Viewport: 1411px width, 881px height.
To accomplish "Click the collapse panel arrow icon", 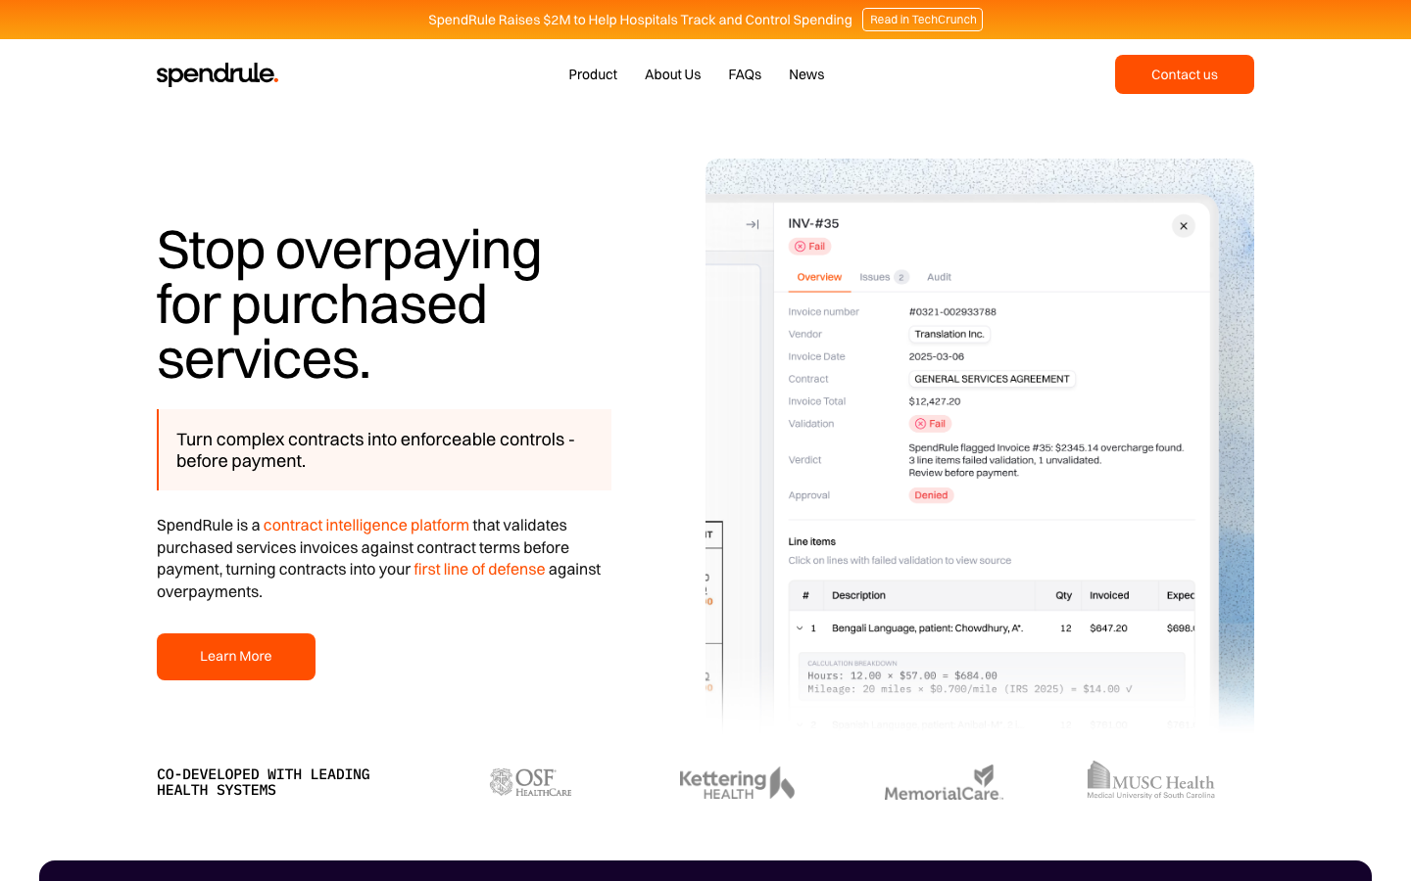I will pyautogui.click(x=752, y=224).
